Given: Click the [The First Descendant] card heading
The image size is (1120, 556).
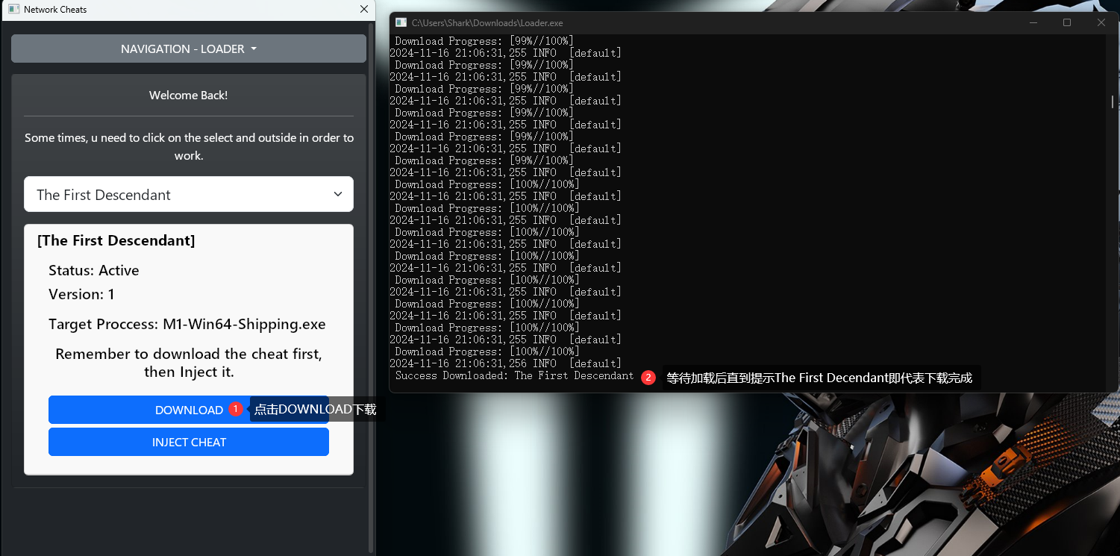Looking at the screenshot, I should pyautogui.click(x=116, y=240).
